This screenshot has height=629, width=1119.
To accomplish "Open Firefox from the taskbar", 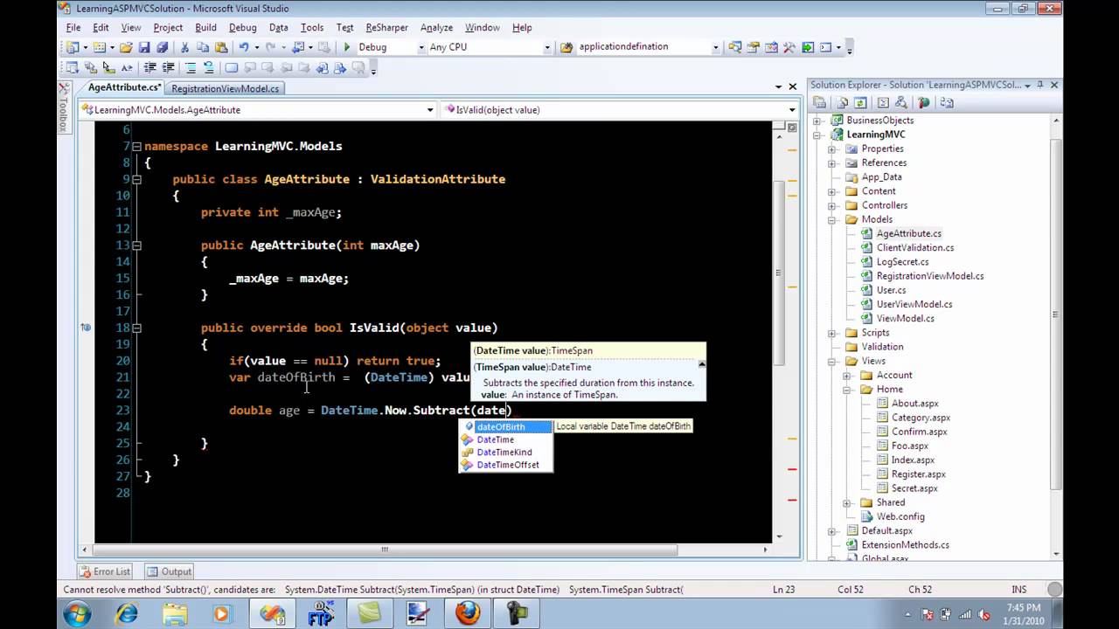I will 467,613.
